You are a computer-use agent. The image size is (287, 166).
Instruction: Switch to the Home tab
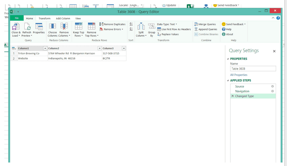(30, 18)
